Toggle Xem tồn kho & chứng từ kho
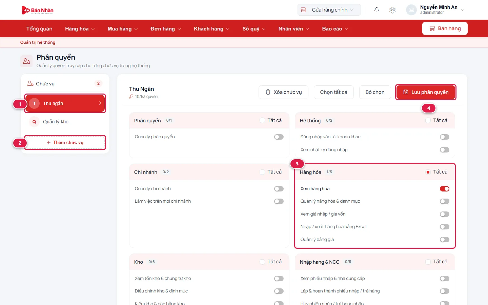488x305 pixels. (279, 279)
